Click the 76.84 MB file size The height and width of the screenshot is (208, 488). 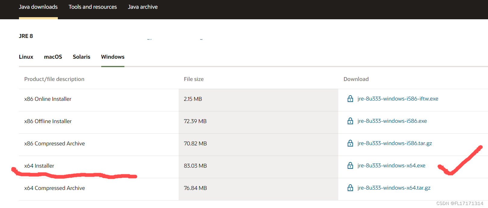point(195,188)
